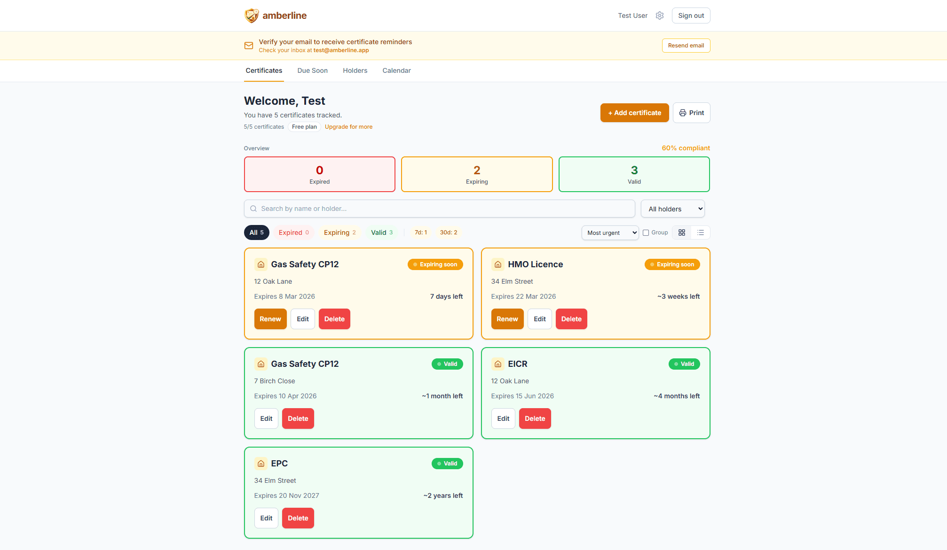The width and height of the screenshot is (947, 550).
Task: Click the Add certificate button
Action: click(634, 113)
